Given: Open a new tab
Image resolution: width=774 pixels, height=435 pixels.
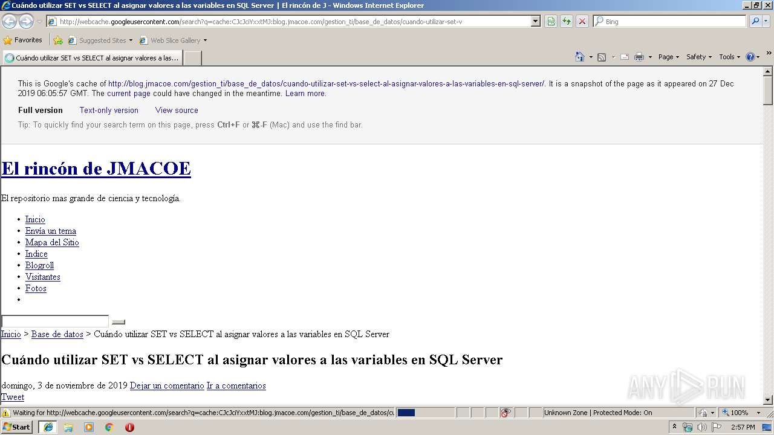Looking at the screenshot, I should tap(192, 58).
